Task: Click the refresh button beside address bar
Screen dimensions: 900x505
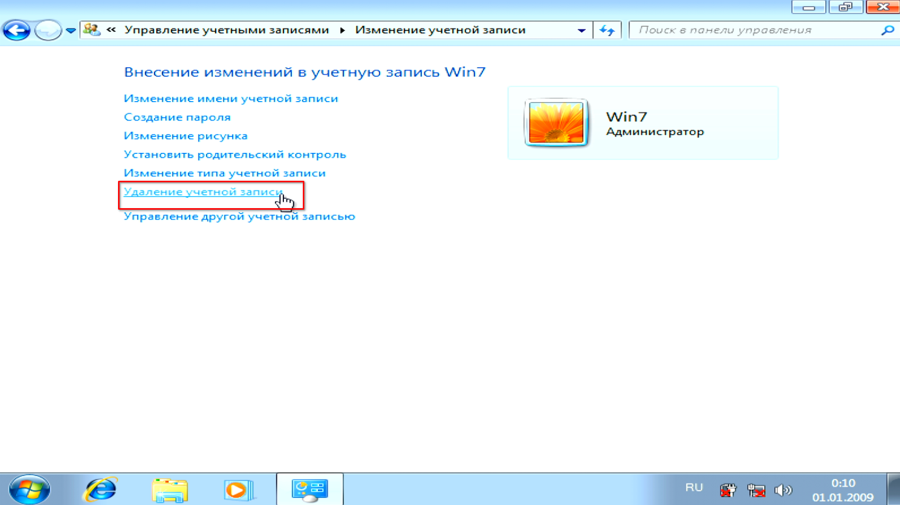Action: click(607, 30)
